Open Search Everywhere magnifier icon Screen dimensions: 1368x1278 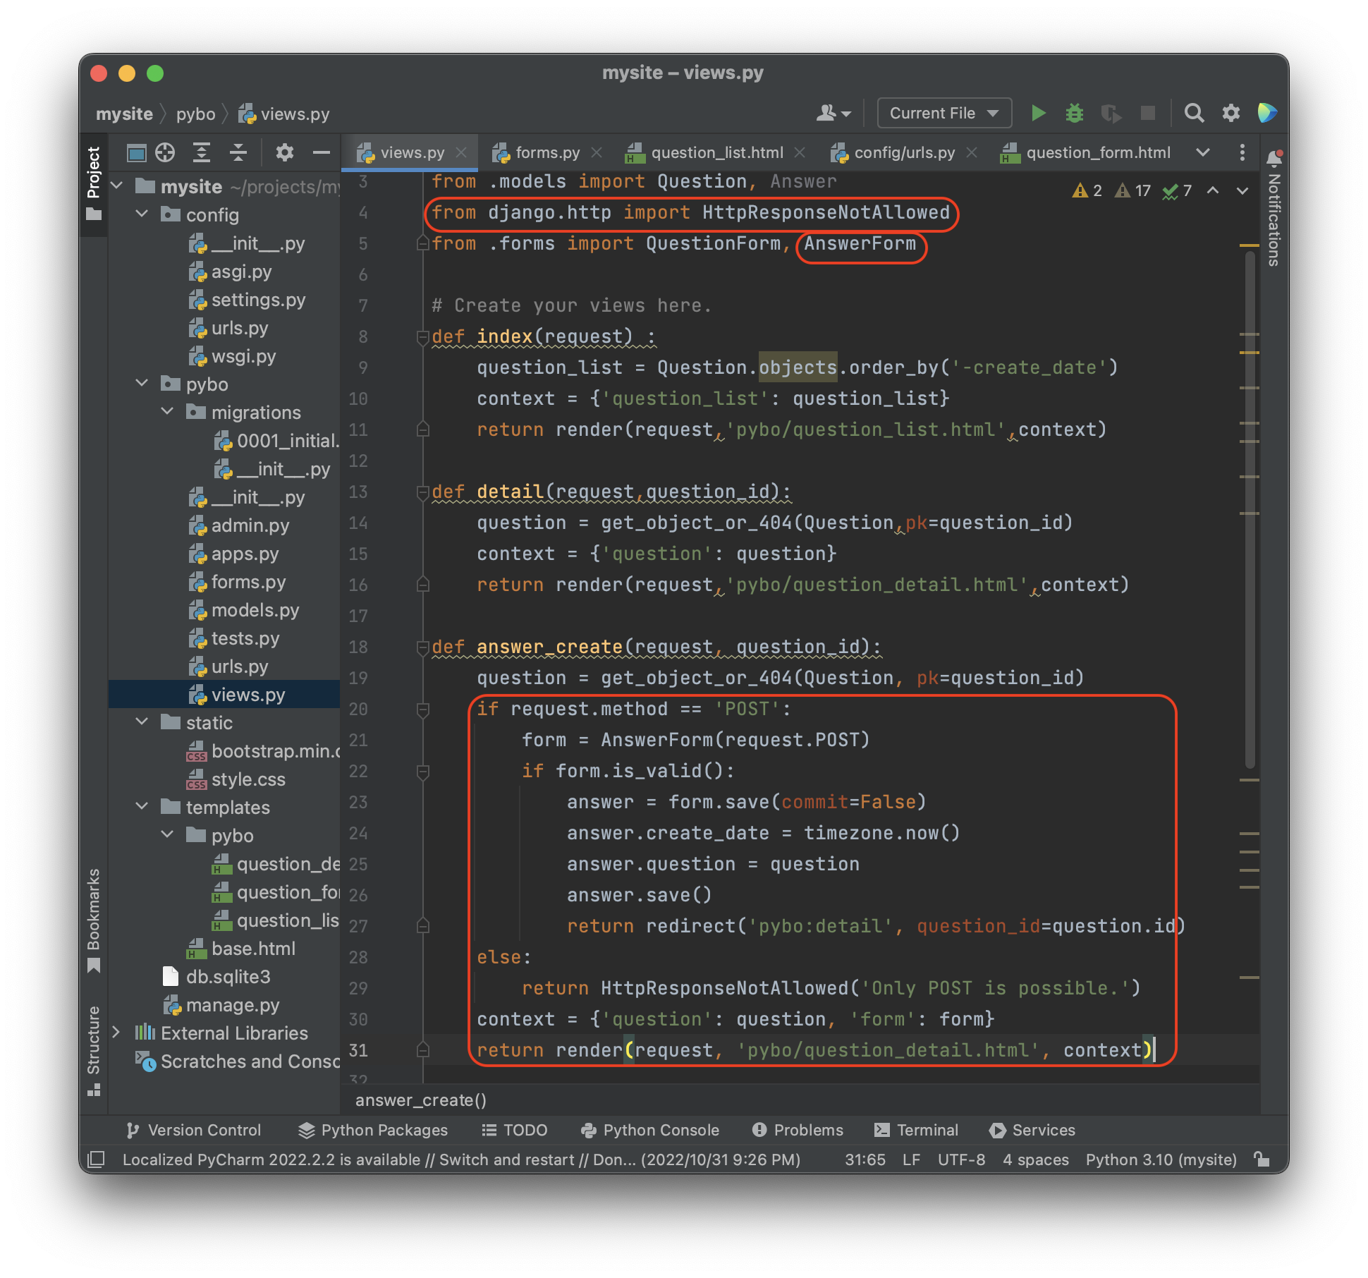pyautogui.click(x=1194, y=113)
